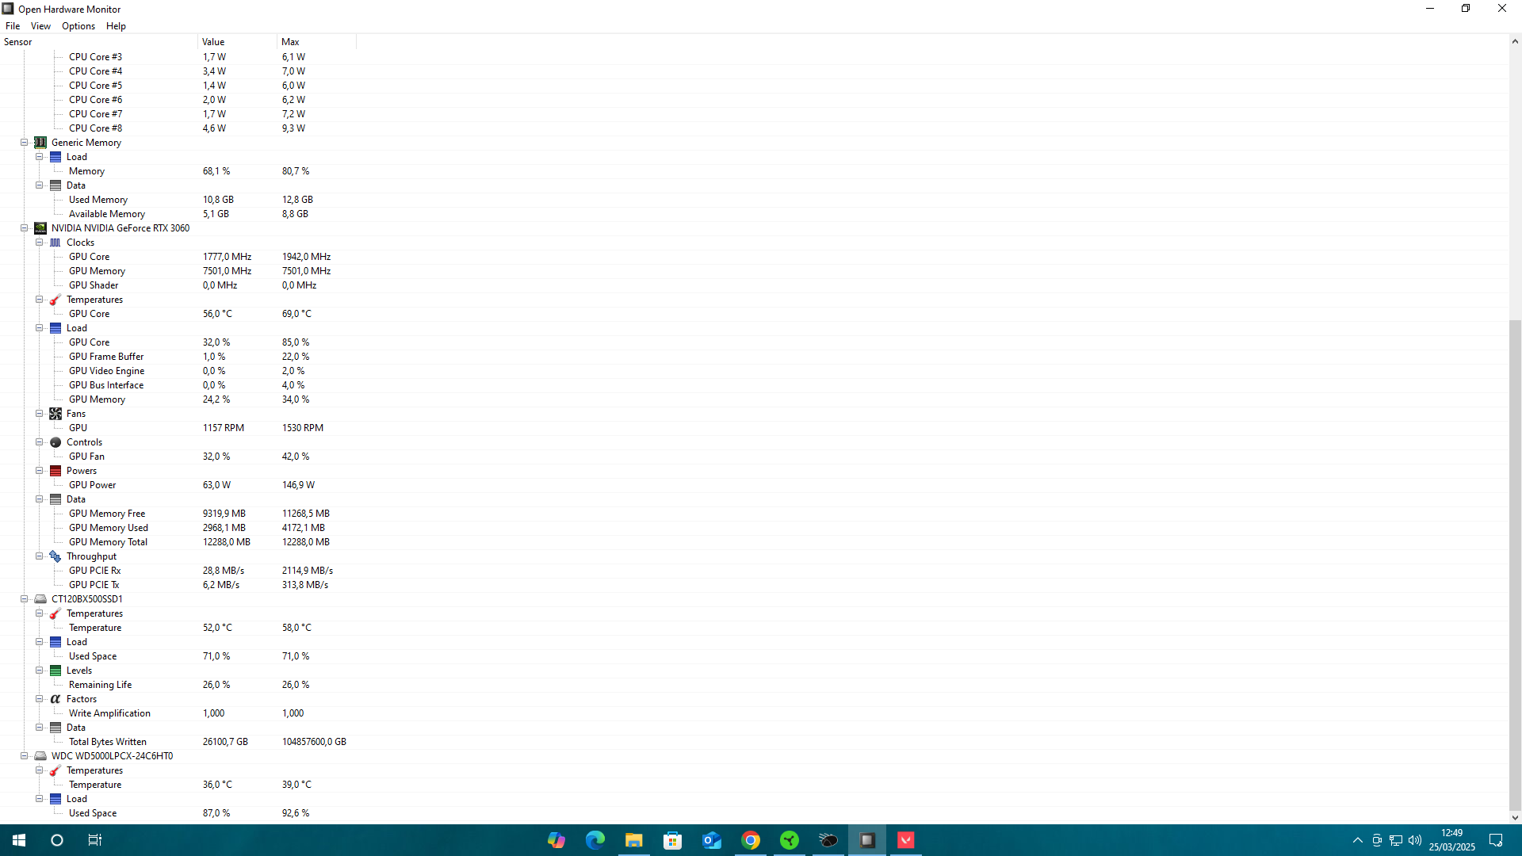Click the WDC WD5000LPCX drive icon
1522x856 pixels.
click(x=40, y=756)
